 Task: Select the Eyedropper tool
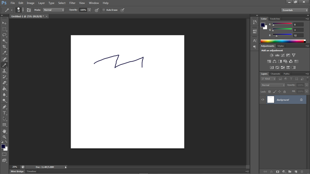coord(4,53)
